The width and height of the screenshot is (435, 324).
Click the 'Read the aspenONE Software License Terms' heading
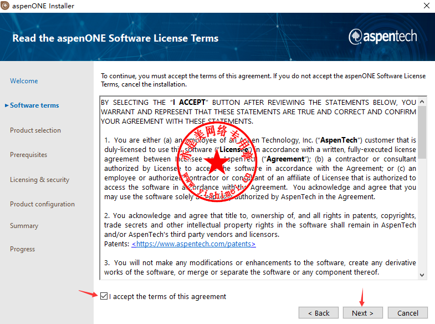coord(115,38)
